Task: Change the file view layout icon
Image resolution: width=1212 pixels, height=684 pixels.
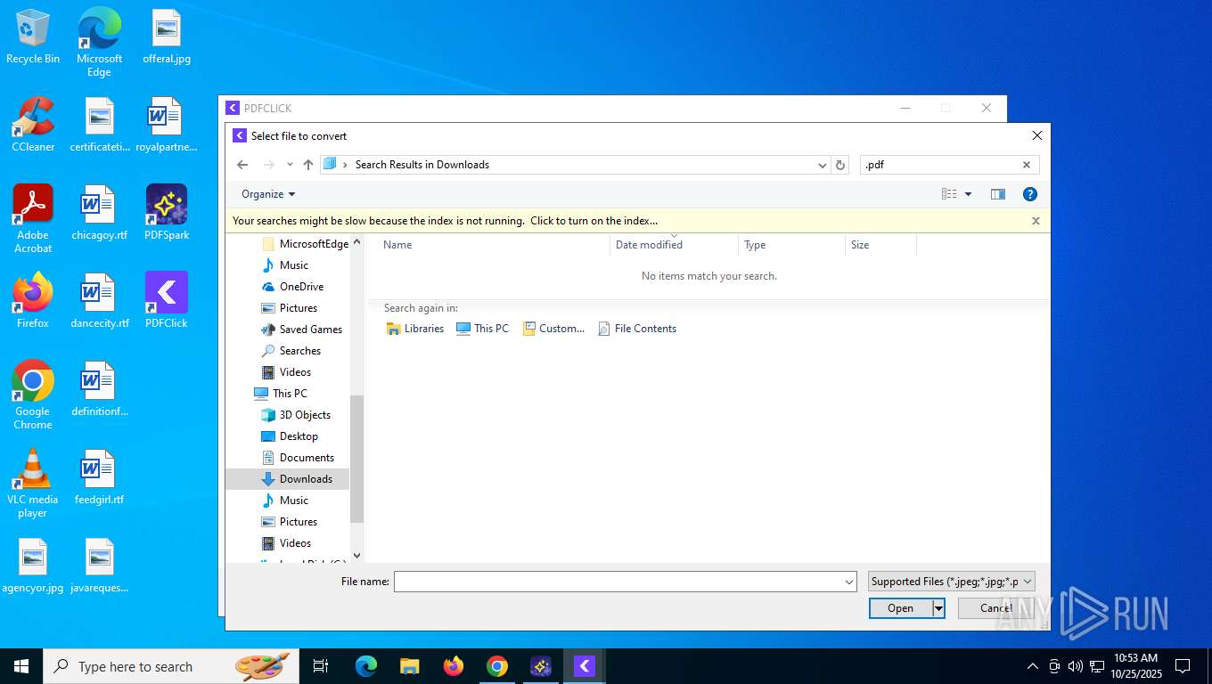Action: click(949, 194)
